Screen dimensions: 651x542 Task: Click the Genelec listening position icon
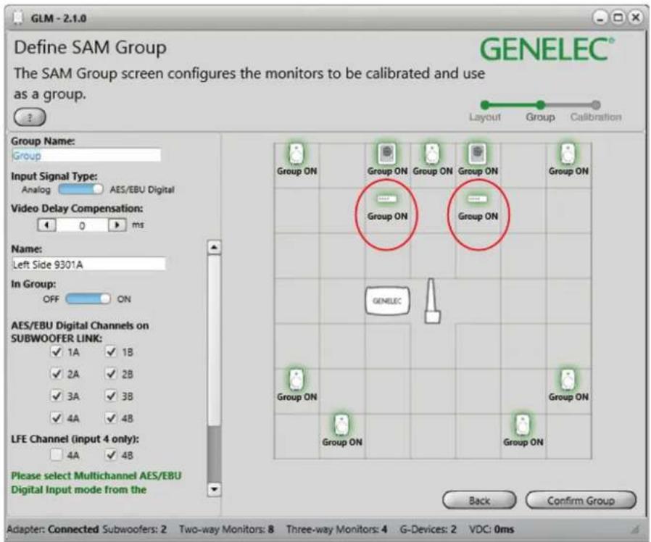point(387,301)
